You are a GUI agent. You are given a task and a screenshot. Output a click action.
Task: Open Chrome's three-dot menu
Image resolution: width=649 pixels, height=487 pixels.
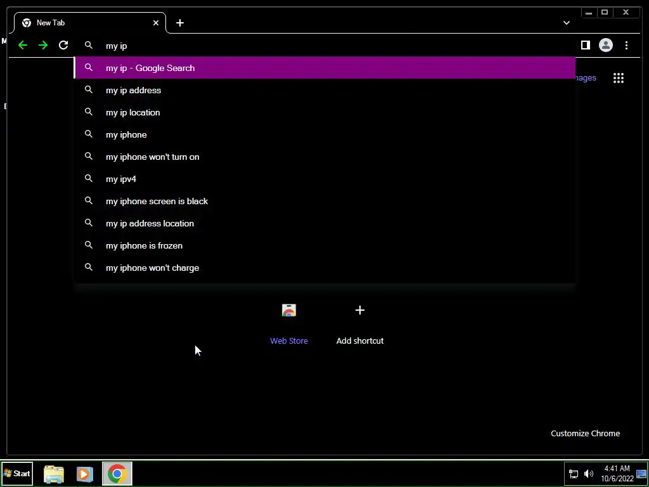pyautogui.click(x=626, y=45)
